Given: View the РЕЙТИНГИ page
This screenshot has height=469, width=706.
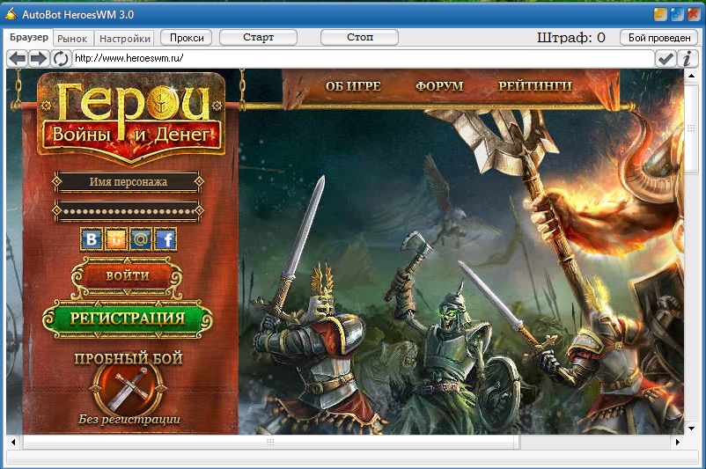Looking at the screenshot, I should pyautogui.click(x=535, y=86).
